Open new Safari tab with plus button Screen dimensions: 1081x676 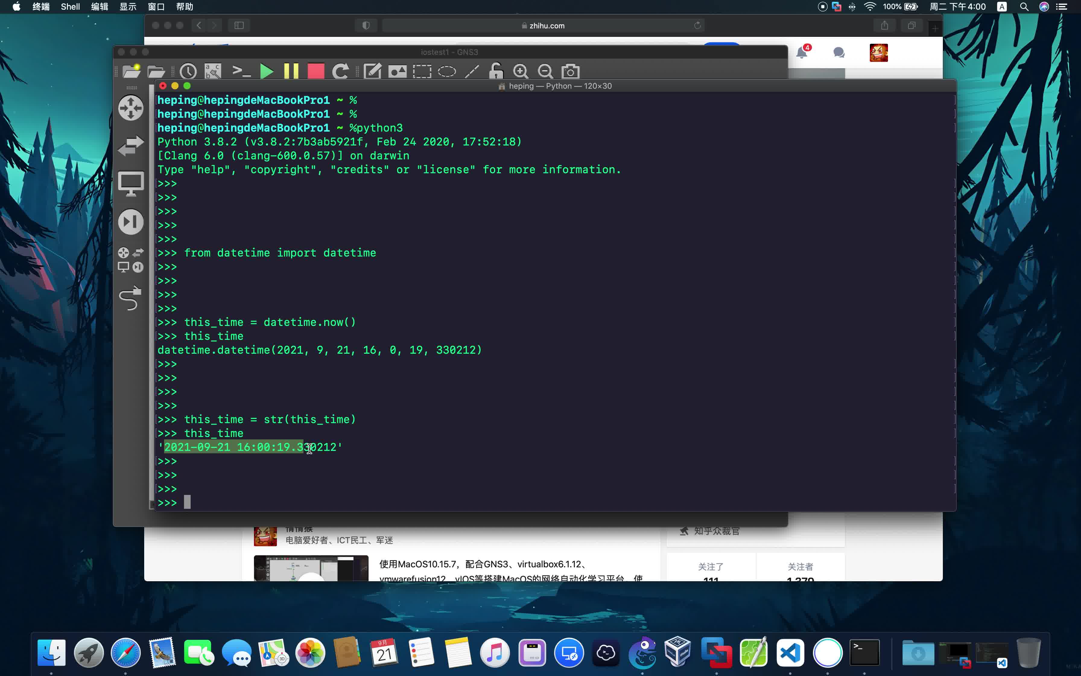[935, 29]
